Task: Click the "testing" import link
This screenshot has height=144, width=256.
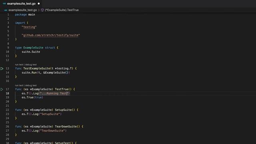Action: [29, 27]
